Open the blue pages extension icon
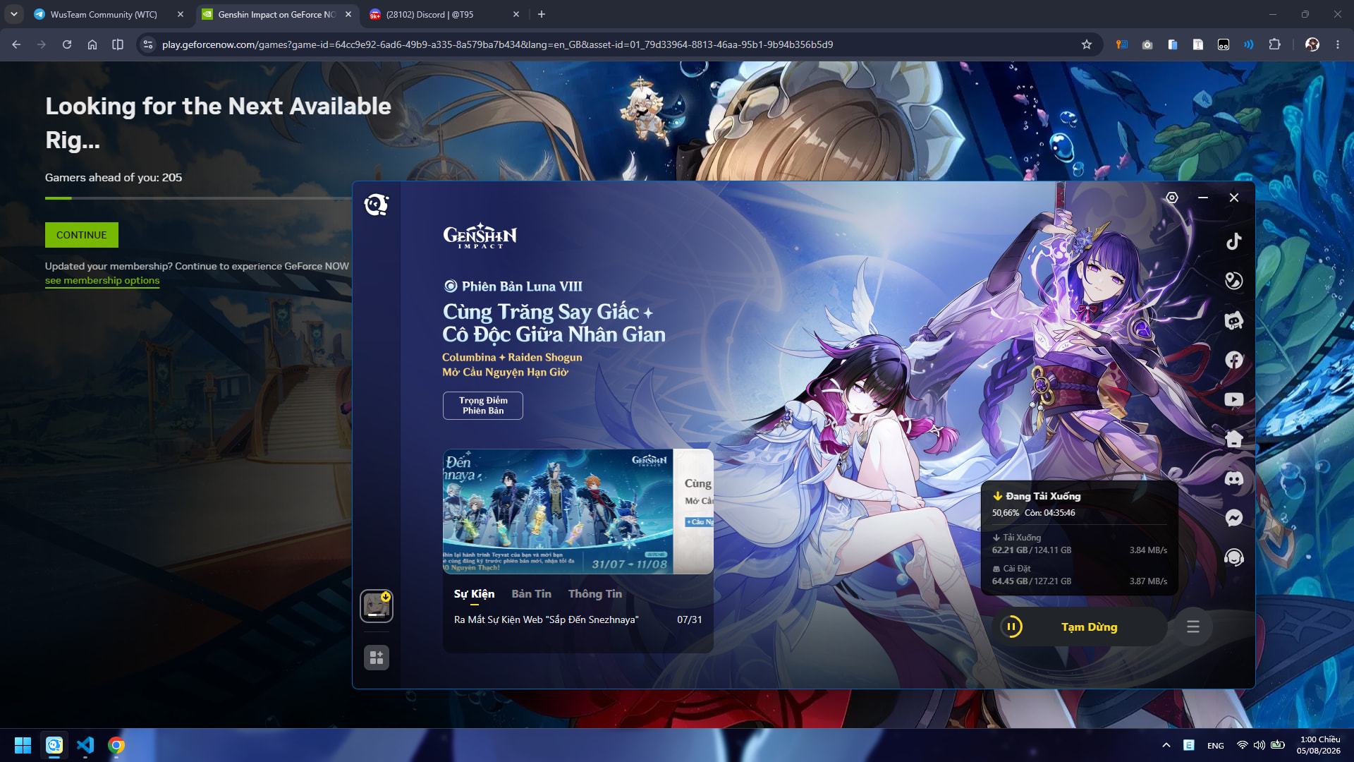The height and width of the screenshot is (762, 1354). [x=1173, y=44]
